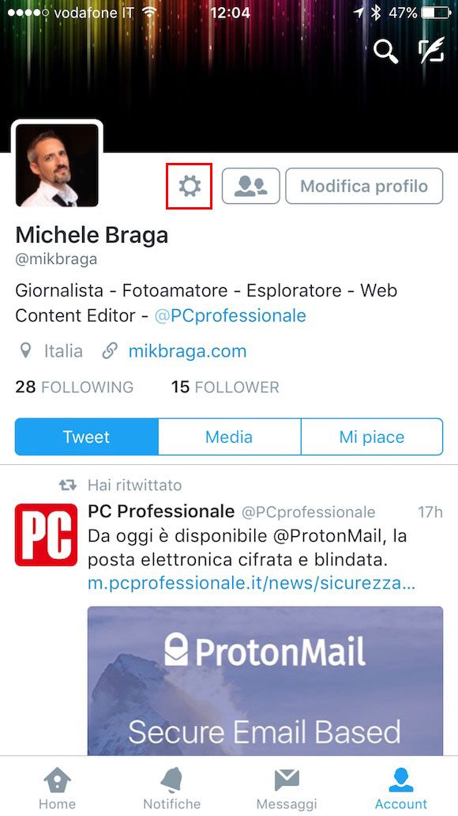Tap the switch accounts people icon

coord(250,186)
